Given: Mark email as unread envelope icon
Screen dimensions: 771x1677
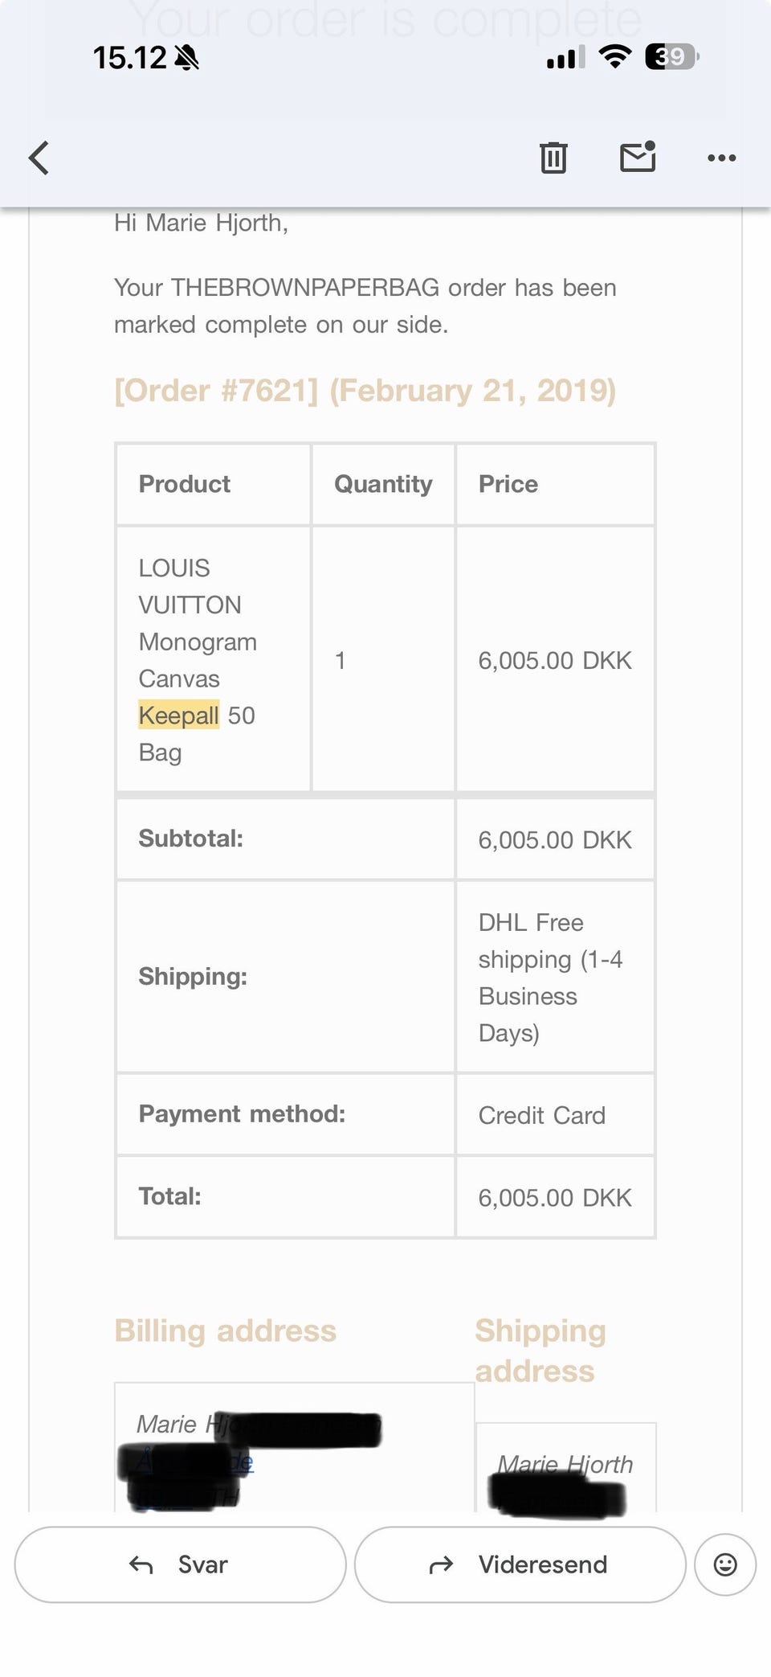Looking at the screenshot, I should 638,157.
